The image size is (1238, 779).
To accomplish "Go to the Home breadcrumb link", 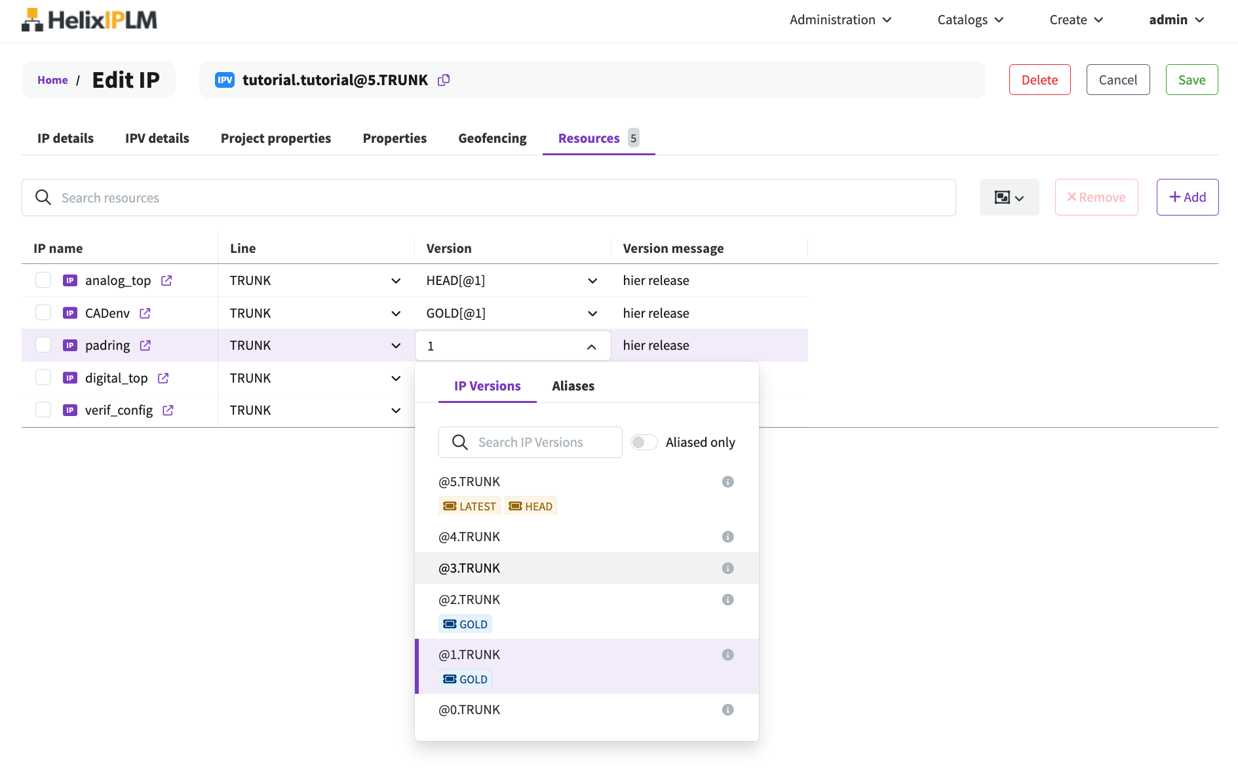I will click(x=52, y=80).
